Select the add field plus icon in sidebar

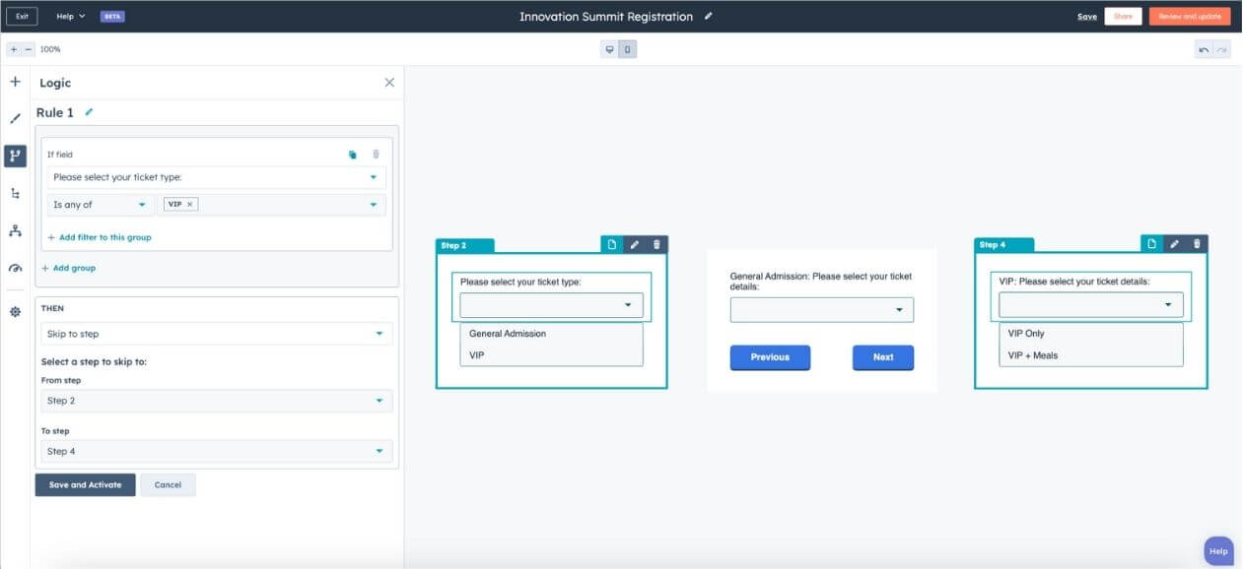(x=15, y=82)
